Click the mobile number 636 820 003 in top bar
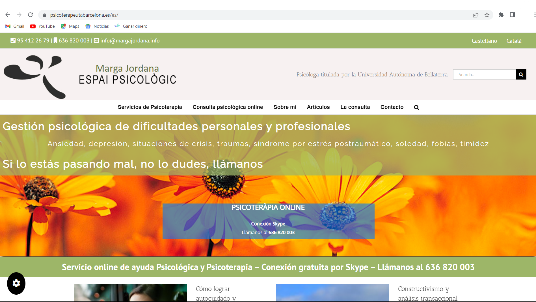536x302 pixels. pyautogui.click(x=74, y=40)
